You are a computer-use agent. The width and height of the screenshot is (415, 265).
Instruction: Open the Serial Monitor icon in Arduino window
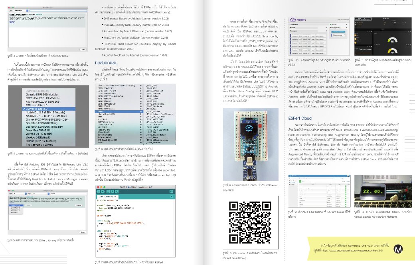171,192
